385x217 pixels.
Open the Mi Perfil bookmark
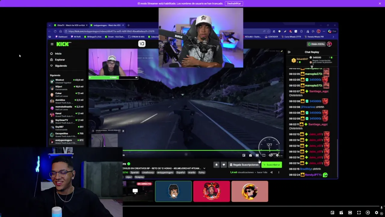[x=76, y=37]
